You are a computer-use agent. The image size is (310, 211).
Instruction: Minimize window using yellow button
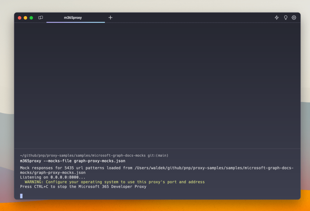click(25, 18)
